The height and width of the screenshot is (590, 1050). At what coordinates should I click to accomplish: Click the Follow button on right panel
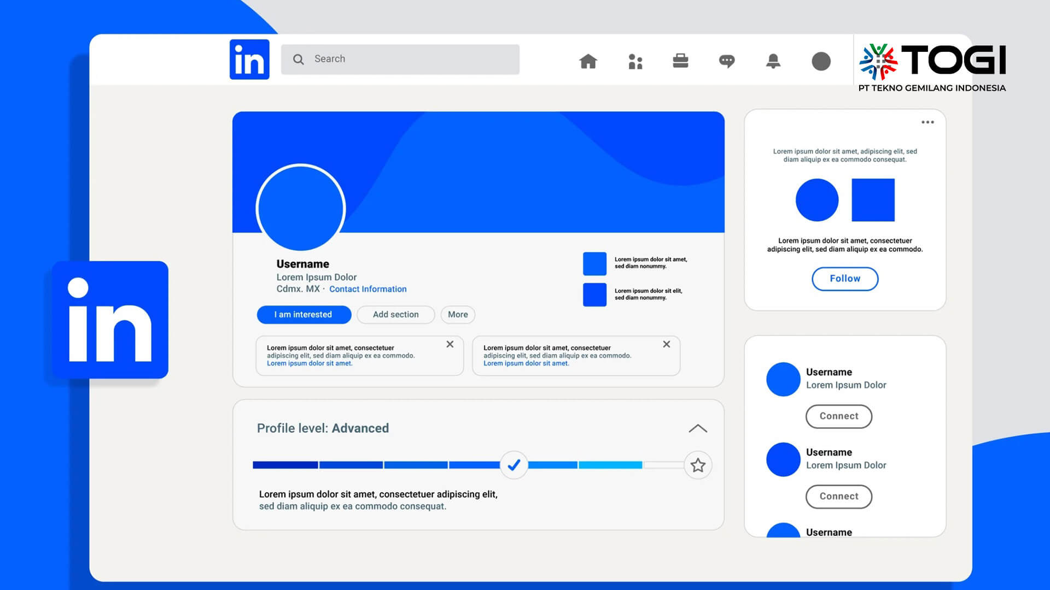pos(845,279)
